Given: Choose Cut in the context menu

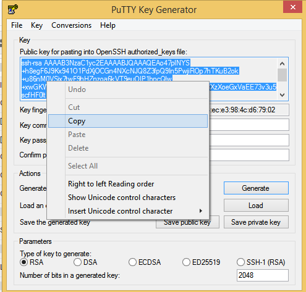Looking at the screenshot, I should 128,107.
